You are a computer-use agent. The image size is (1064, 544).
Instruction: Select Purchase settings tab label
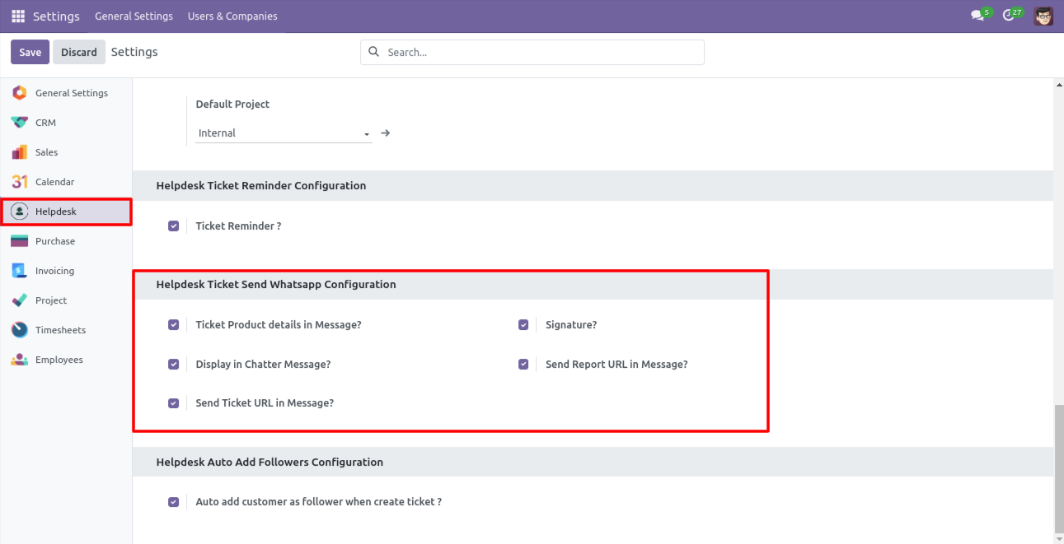55,241
